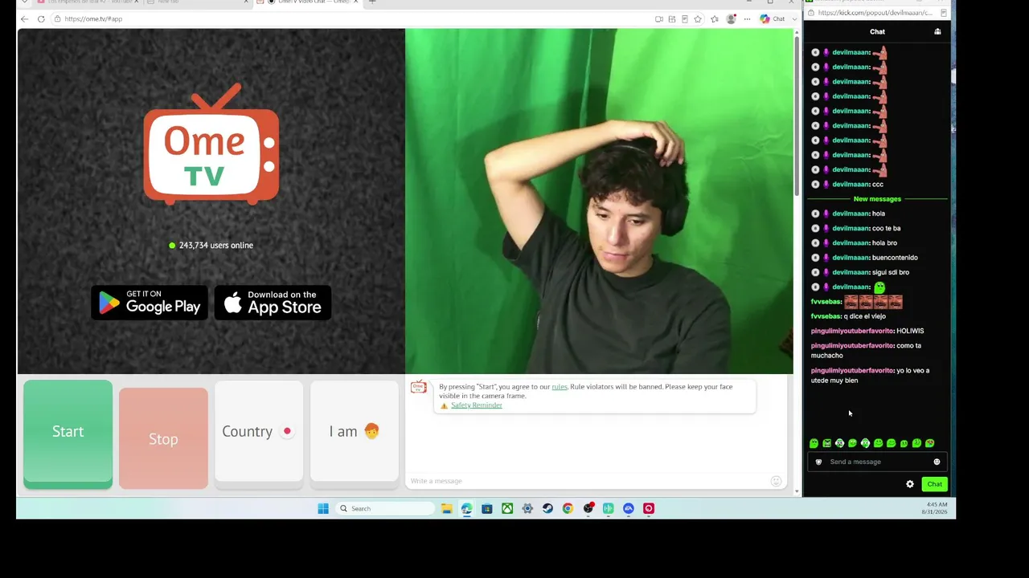Open the Xbox app in the taskbar
Screen dimensions: 1029x578
tap(507, 508)
